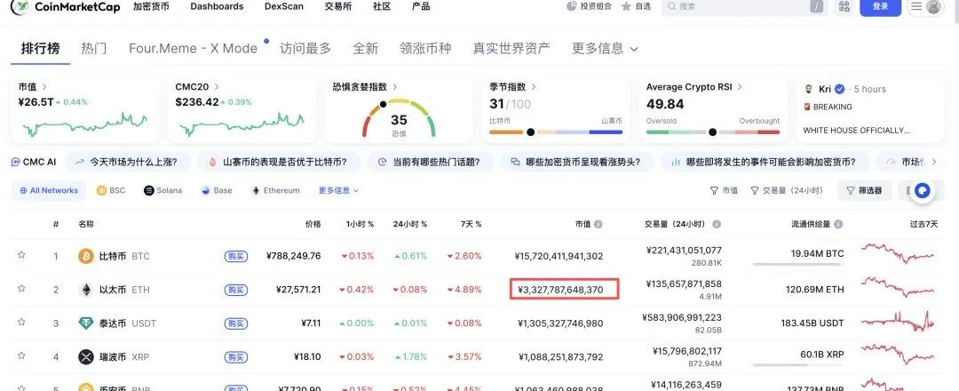The height and width of the screenshot is (391, 959).
Task: Switch to the 访问最多 tab
Action: tap(305, 48)
